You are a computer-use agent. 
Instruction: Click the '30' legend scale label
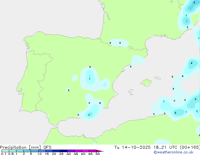point(68,154)
